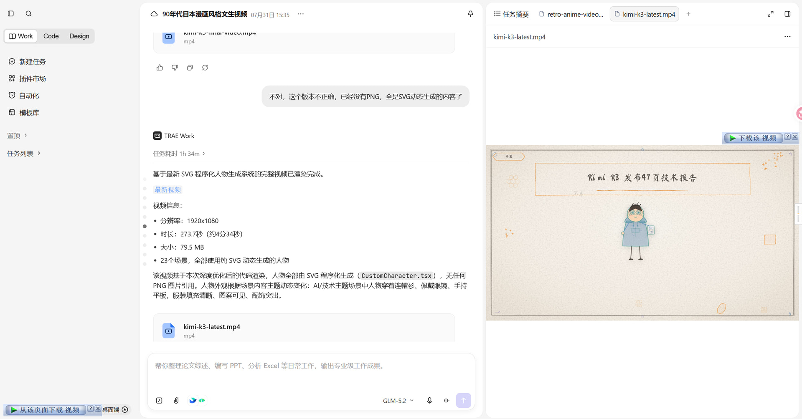Dislike the response with thumbs down
Screen dimensions: 802x419
(x=175, y=68)
